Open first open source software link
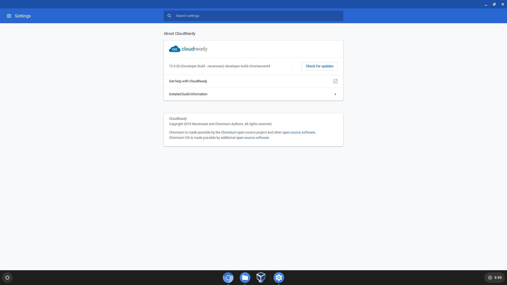This screenshot has height=285, width=507. coord(299,132)
